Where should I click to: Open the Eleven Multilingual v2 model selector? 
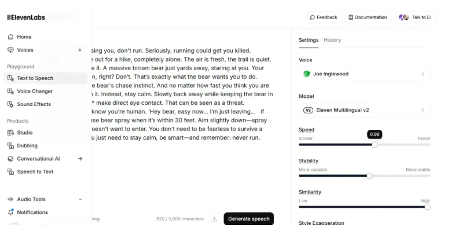coord(364,110)
